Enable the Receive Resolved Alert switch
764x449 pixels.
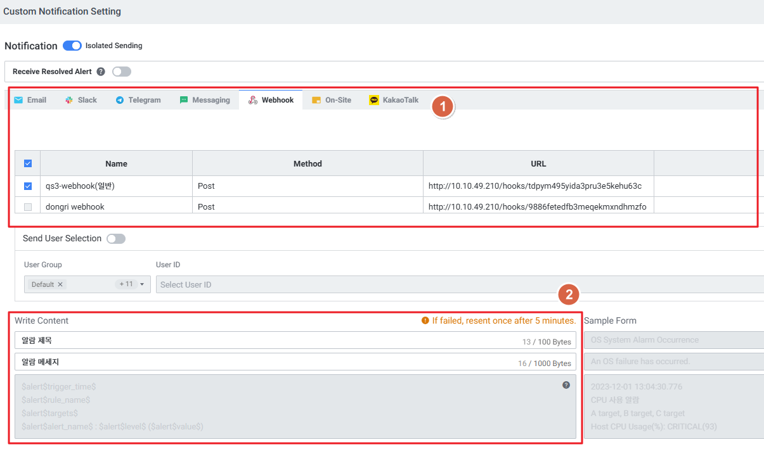click(122, 72)
